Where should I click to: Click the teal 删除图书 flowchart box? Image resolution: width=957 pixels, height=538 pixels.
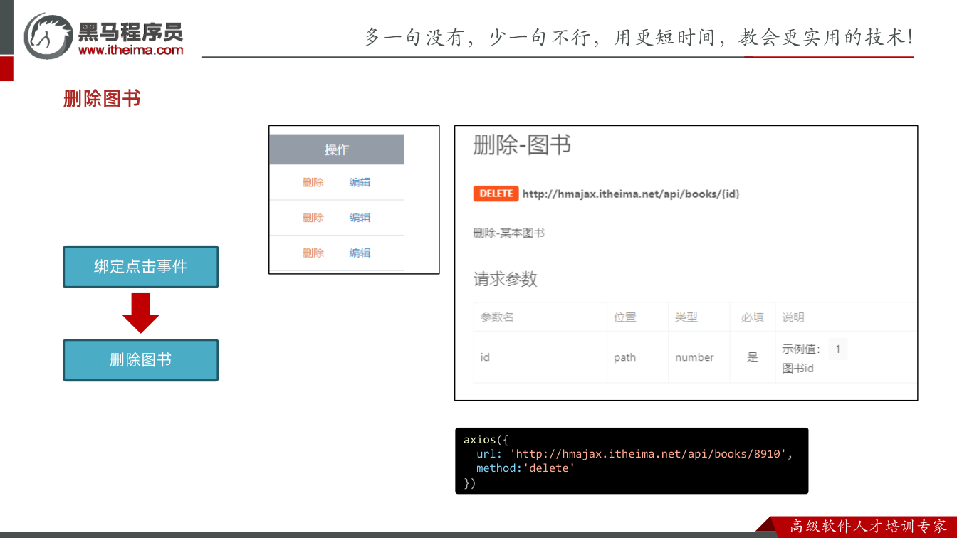click(x=141, y=360)
